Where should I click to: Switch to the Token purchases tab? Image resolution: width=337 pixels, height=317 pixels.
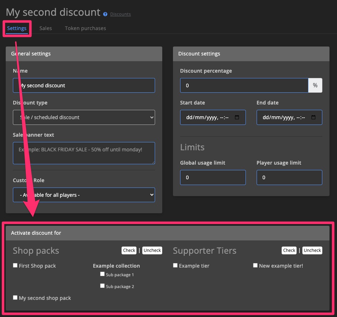point(85,28)
